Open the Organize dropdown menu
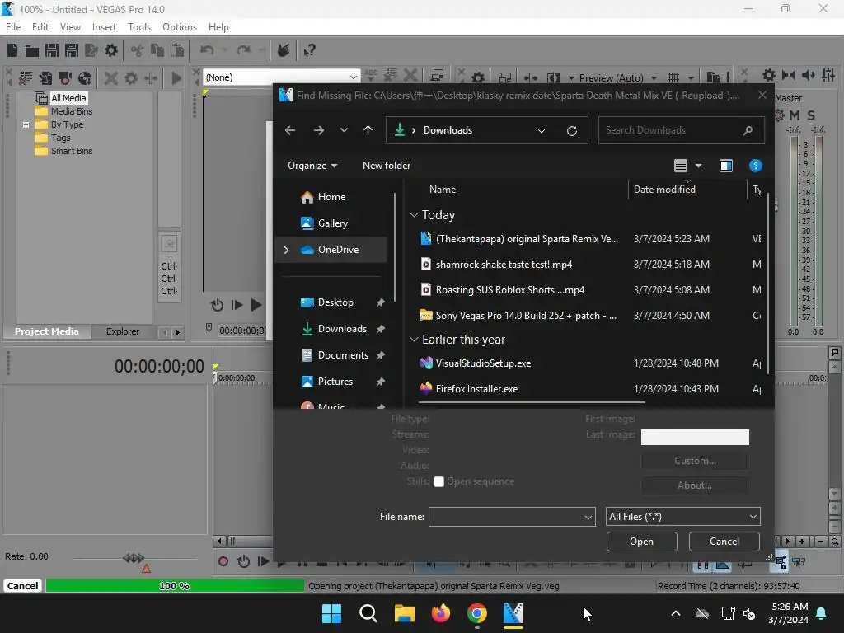Image resolution: width=844 pixels, height=633 pixels. (312, 166)
